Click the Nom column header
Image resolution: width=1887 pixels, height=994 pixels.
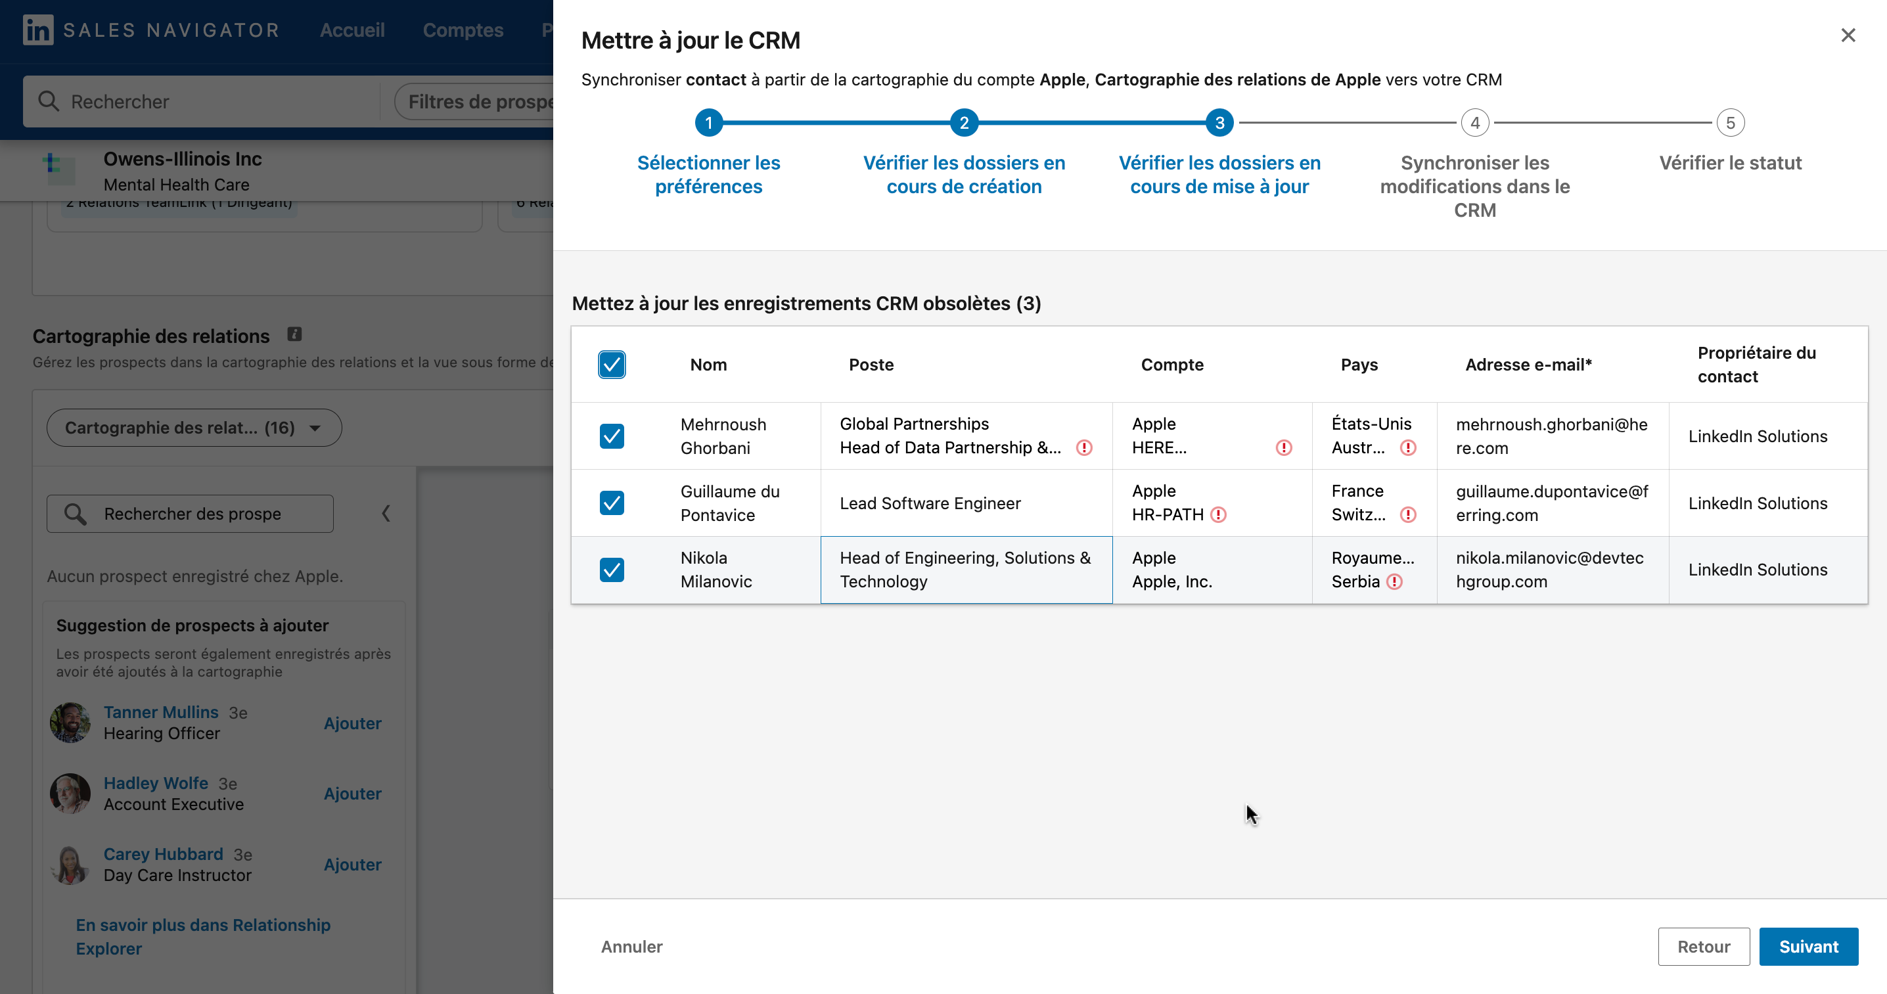tap(708, 365)
